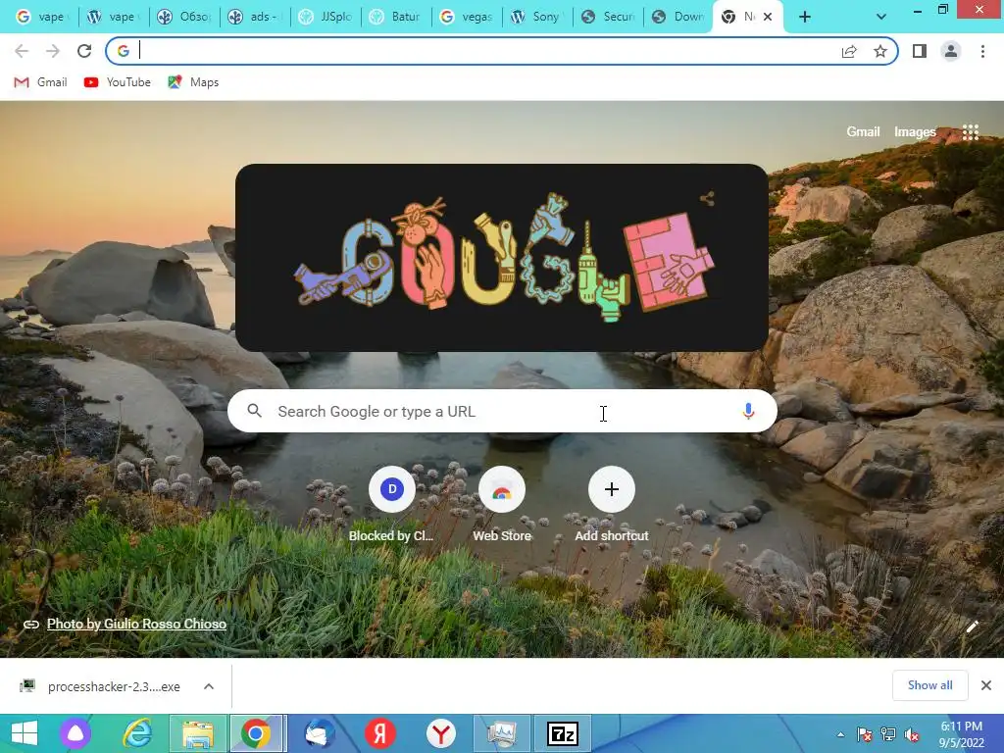This screenshot has width=1004, height=753.
Task: Switch to the Batur tab
Action: [397, 18]
